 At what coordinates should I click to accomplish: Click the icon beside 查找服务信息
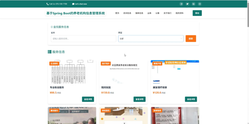[52, 27]
